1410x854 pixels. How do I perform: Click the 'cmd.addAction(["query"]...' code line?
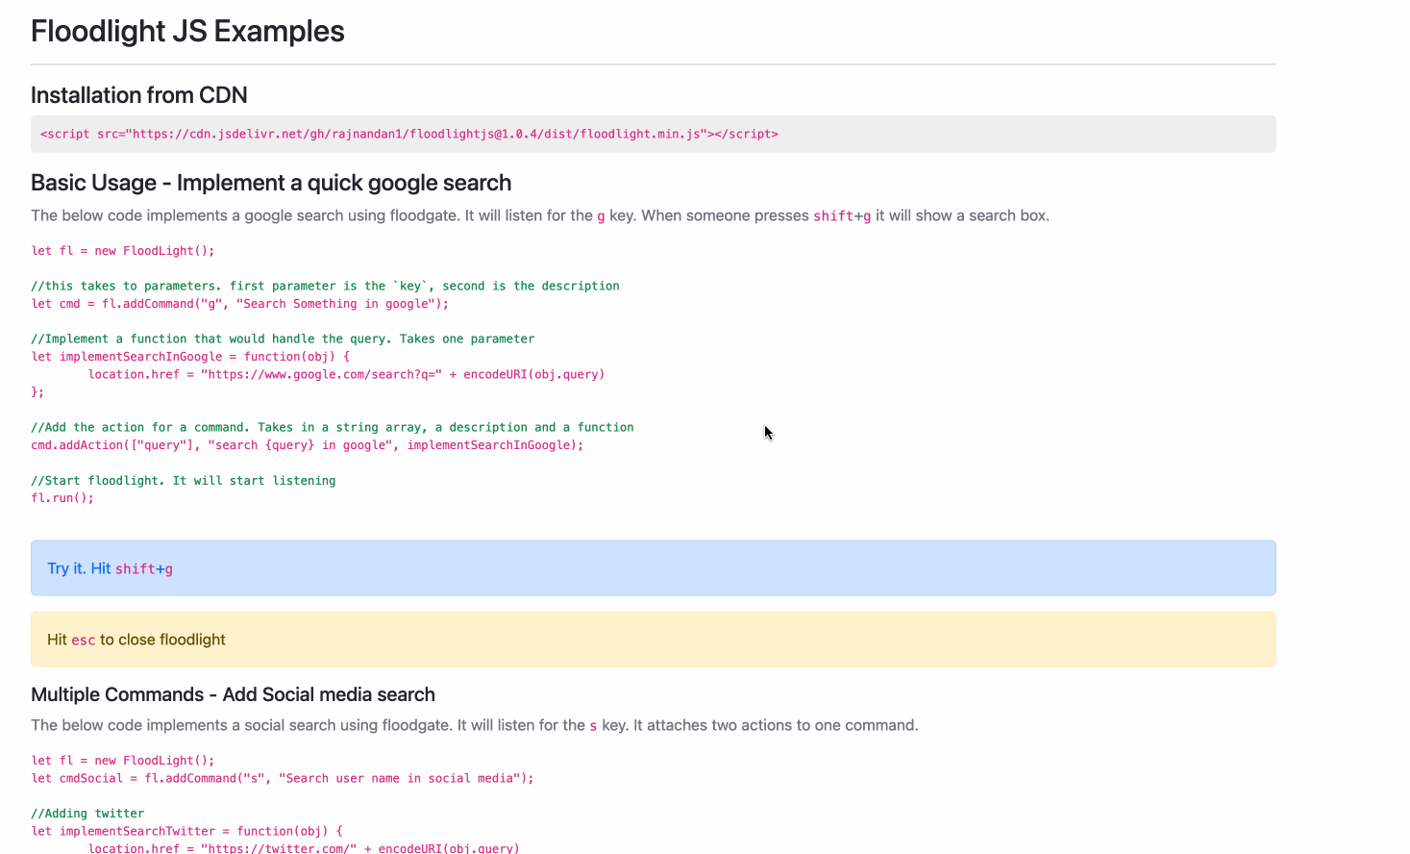(x=308, y=445)
